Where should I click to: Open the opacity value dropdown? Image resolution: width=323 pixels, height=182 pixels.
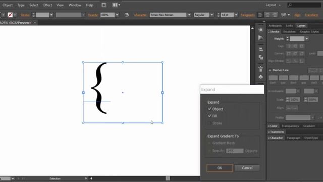tap(117, 15)
